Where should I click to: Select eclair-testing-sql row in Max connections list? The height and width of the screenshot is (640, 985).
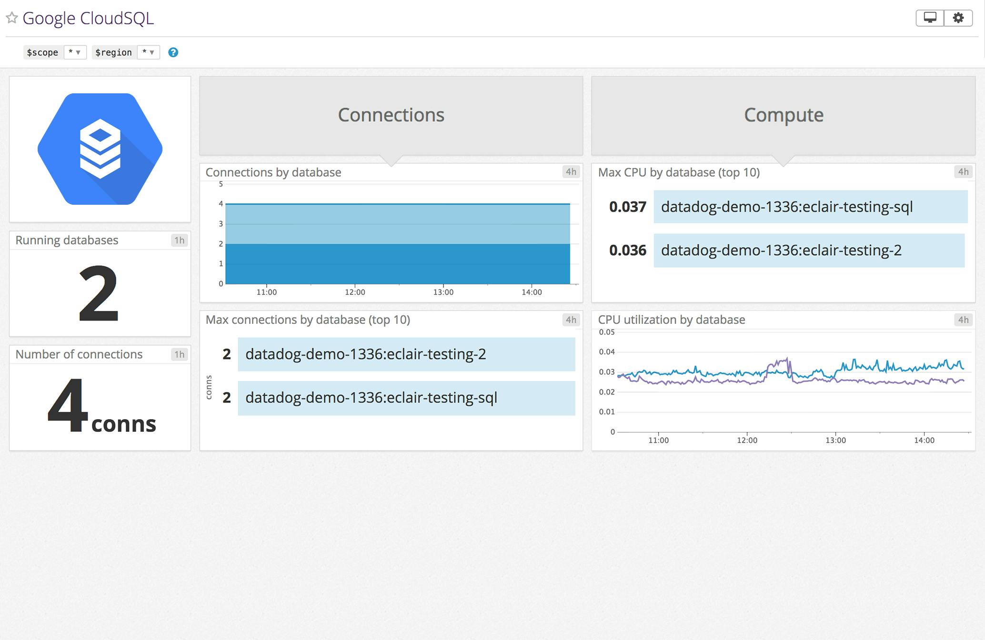point(406,398)
